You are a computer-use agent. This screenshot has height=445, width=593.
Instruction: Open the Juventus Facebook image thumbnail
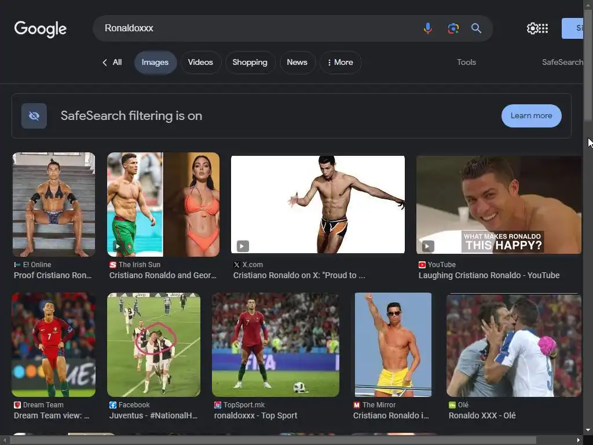point(154,345)
